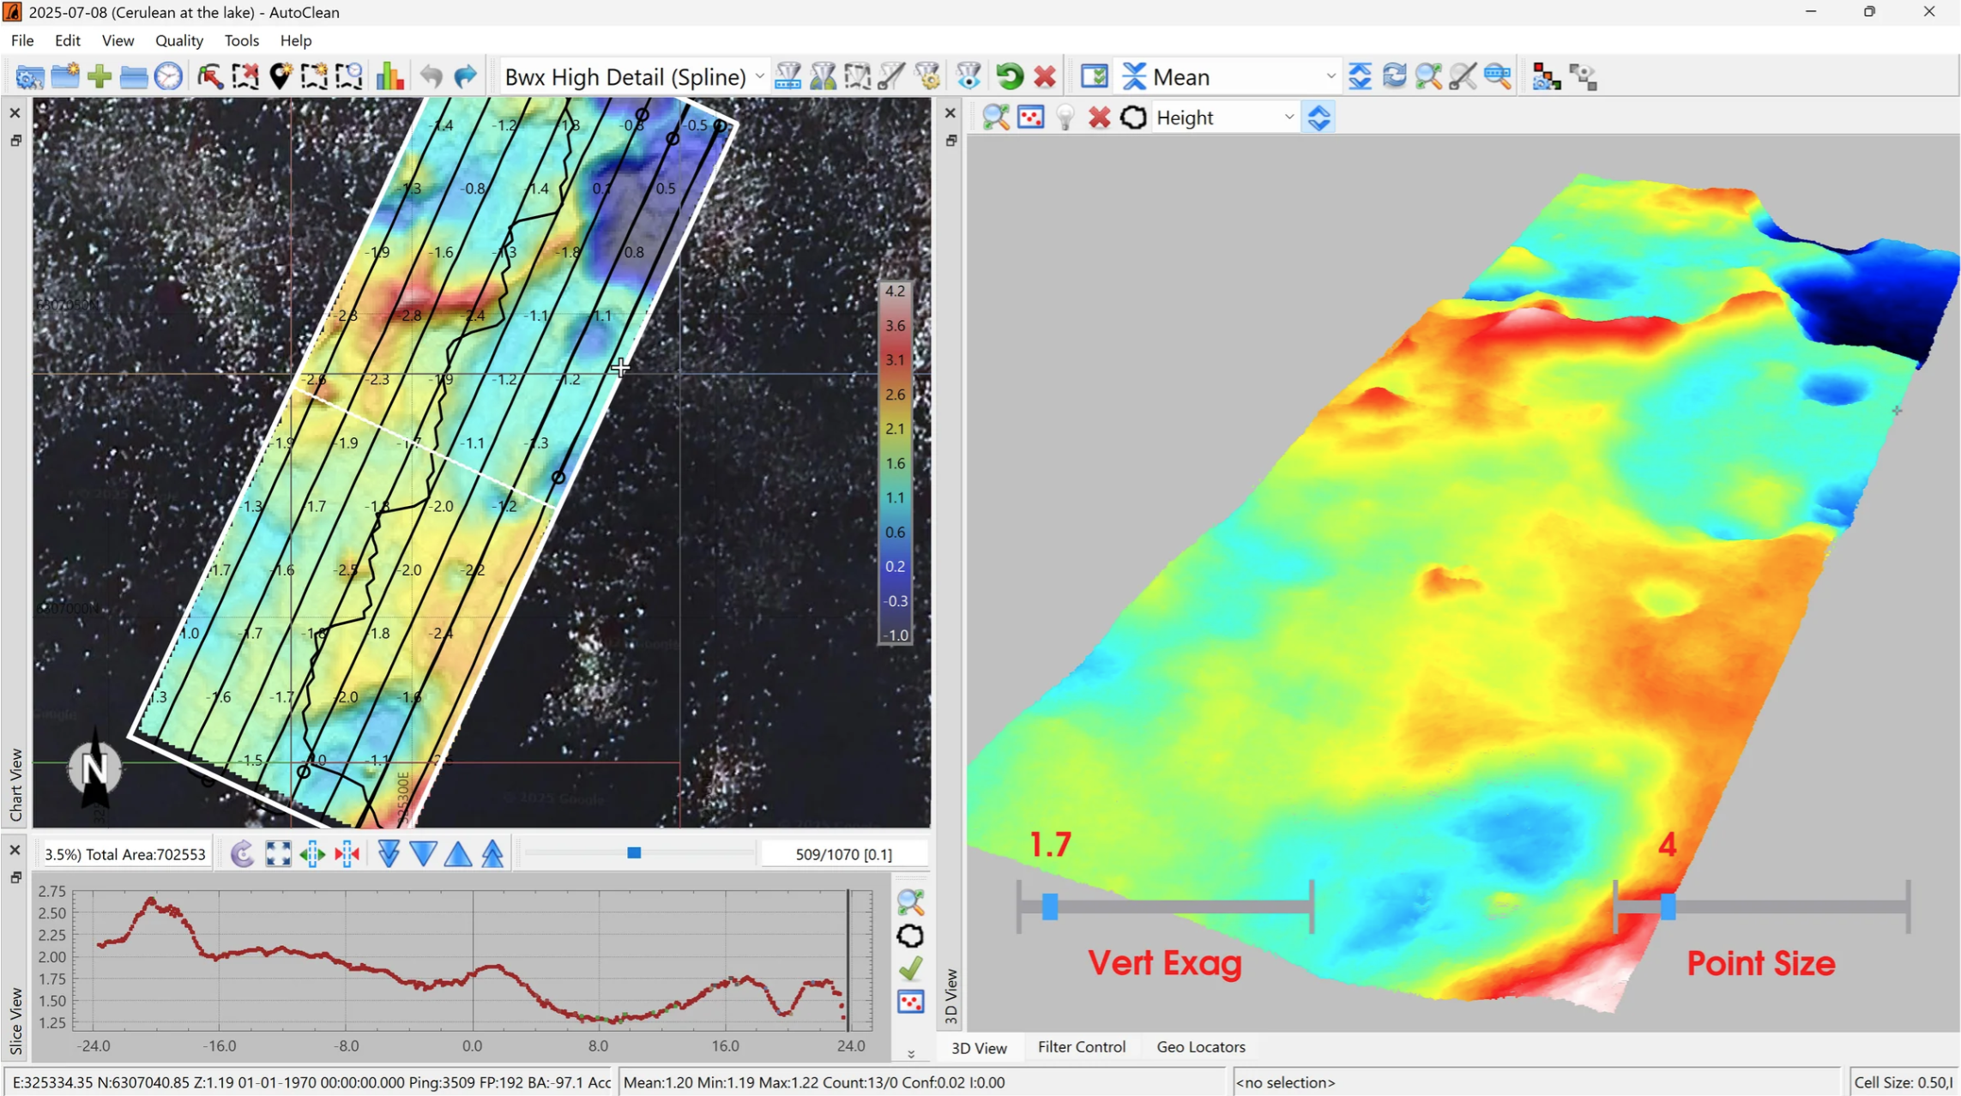1961x1096 pixels.
Task: Toggle the light bulb lighting icon
Action: [x=1065, y=117]
